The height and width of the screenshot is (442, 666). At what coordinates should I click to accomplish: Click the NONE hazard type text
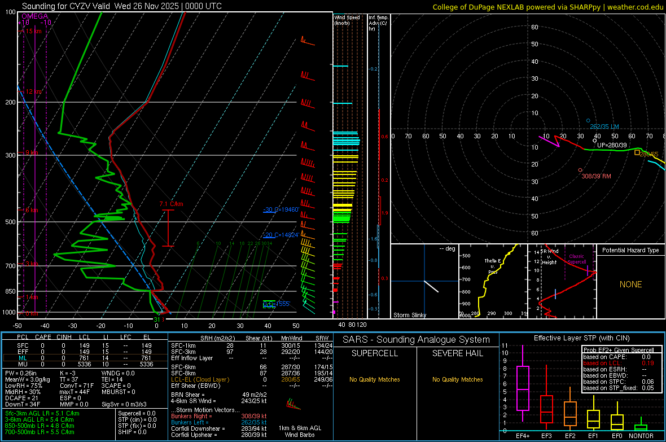click(630, 285)
